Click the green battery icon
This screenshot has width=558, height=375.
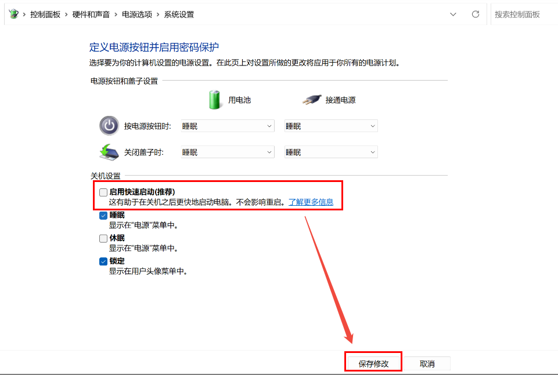215,100
